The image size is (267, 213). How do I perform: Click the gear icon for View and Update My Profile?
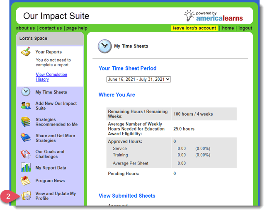[x=27, y=196]
